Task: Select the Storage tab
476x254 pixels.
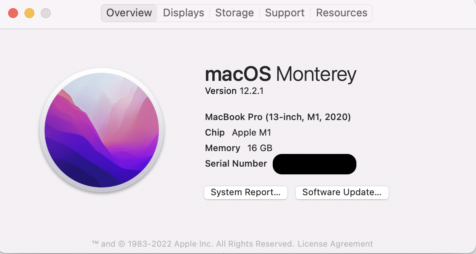Action: coord(234,13)
